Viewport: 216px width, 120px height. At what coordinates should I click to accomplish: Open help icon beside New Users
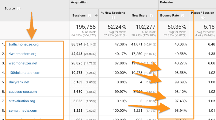[x=151, y=16]
